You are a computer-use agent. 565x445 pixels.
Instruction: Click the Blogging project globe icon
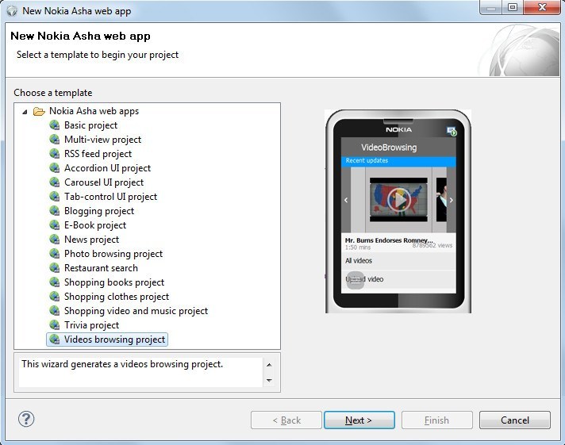tap(55, 211)
